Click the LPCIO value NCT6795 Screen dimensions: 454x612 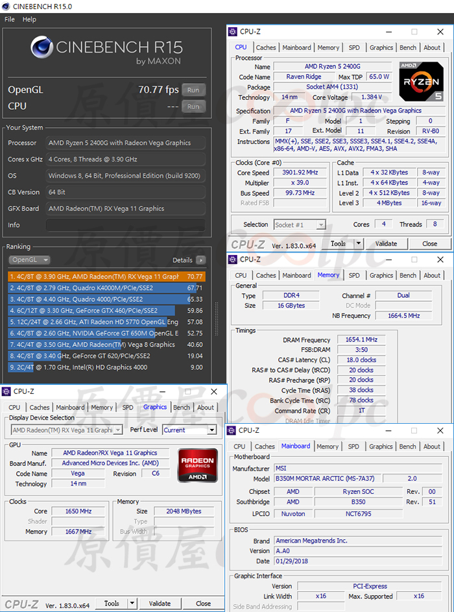coord(359,513)
